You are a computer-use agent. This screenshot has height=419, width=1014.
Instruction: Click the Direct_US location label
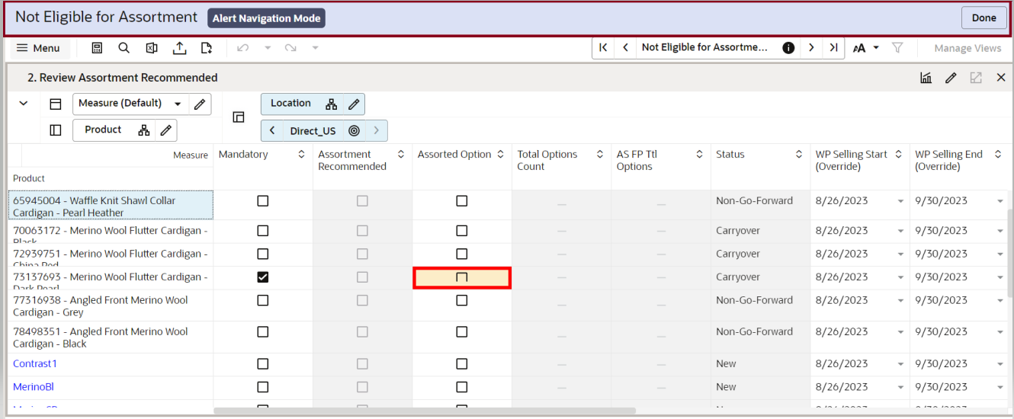[313, 131]
